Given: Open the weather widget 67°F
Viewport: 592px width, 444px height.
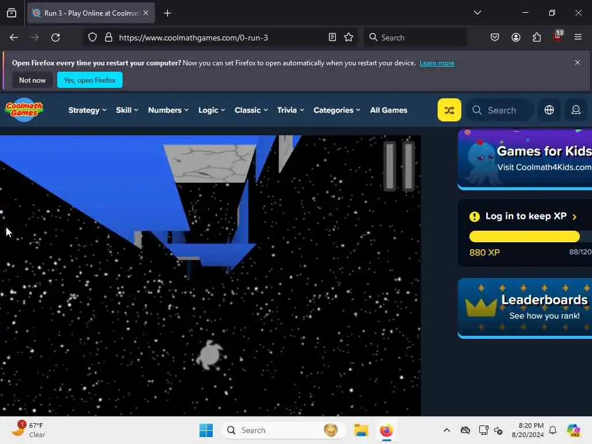Looking at the screenshot, I should [x=28, y=430].
